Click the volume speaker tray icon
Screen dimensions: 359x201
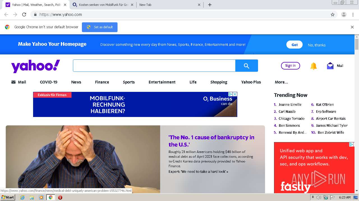[319, 197]
